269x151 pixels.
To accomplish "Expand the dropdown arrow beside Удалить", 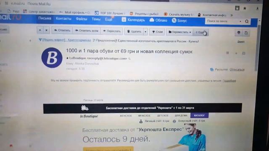I will [145, 32].
